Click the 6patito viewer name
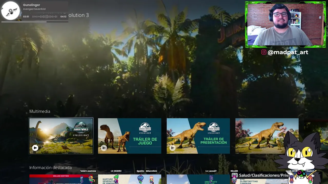The width and height of the screenshot is (328, 184). tap(140, 171)
